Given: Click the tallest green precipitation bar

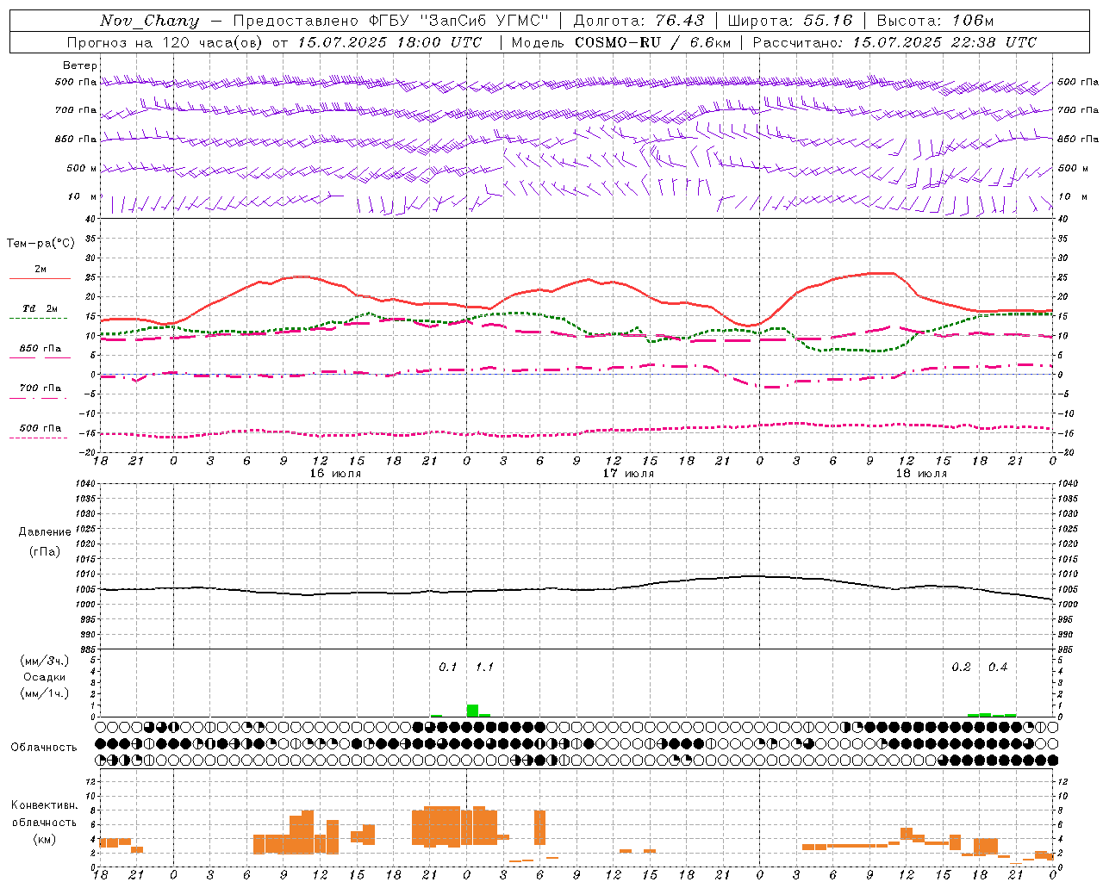Looking at the screenshot, I should coord(472,711).
